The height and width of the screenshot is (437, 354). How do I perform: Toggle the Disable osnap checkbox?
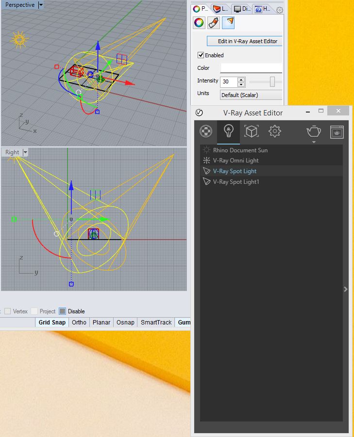[63, 311]
